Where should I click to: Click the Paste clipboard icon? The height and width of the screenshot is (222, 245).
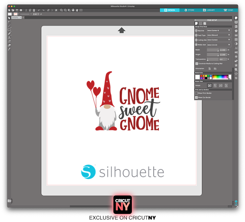point(34,10)
